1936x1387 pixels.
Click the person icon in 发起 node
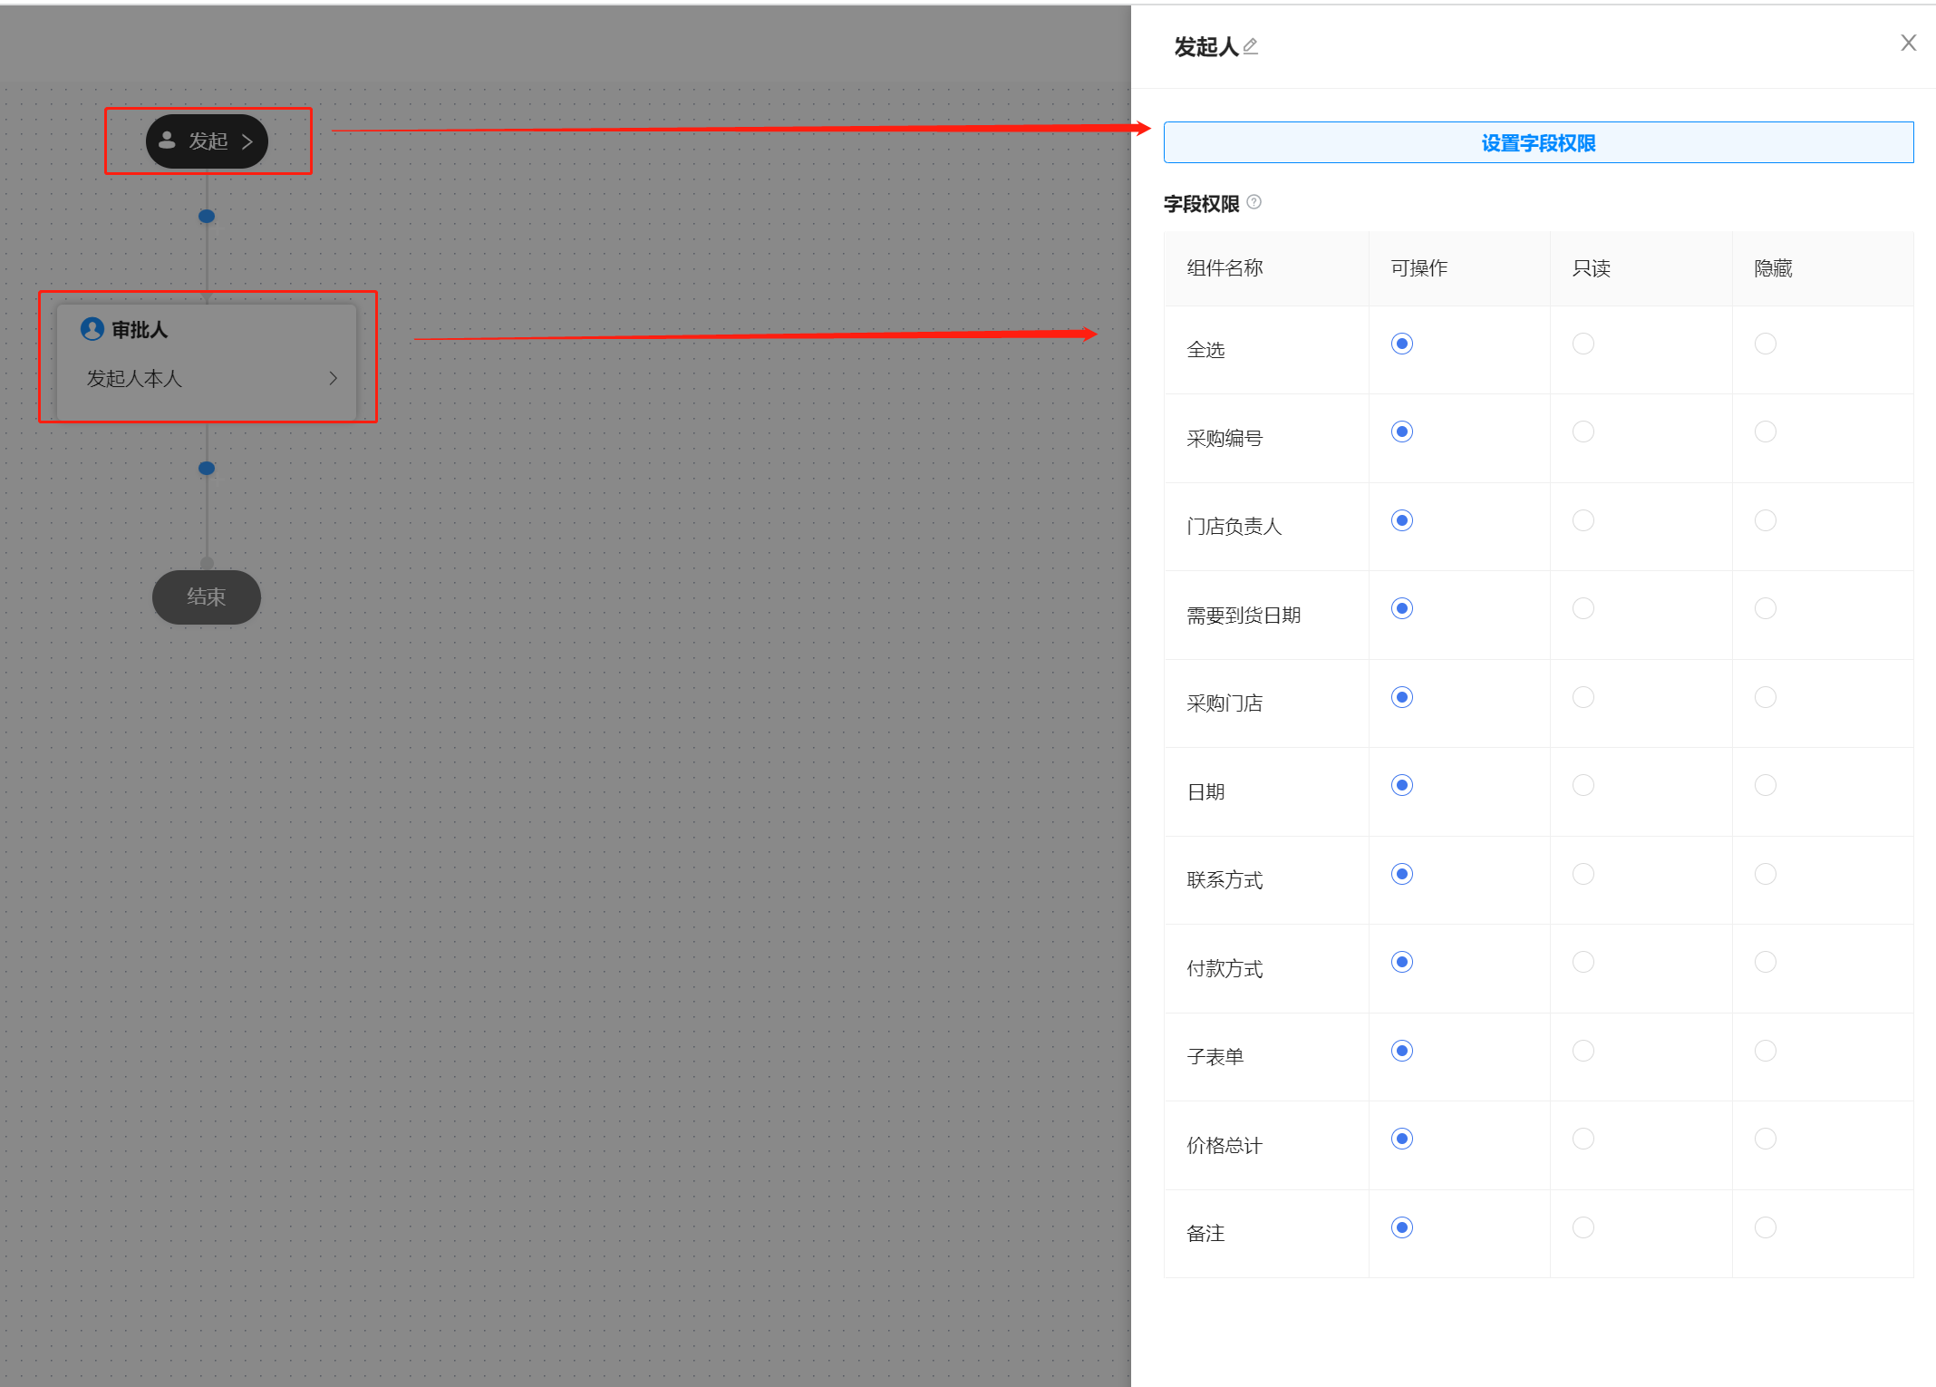[167, 141]
